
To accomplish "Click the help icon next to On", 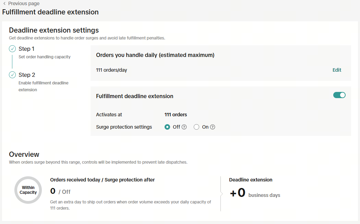I will (x=213, y=127).
